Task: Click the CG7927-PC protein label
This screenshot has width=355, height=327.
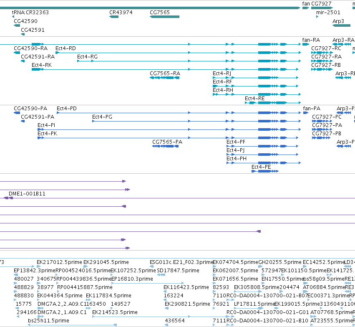Action: pyautogui.click(x=327, y=117)
